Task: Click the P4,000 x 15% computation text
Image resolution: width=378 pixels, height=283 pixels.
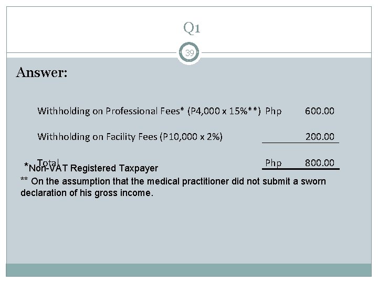Action: 224,111
